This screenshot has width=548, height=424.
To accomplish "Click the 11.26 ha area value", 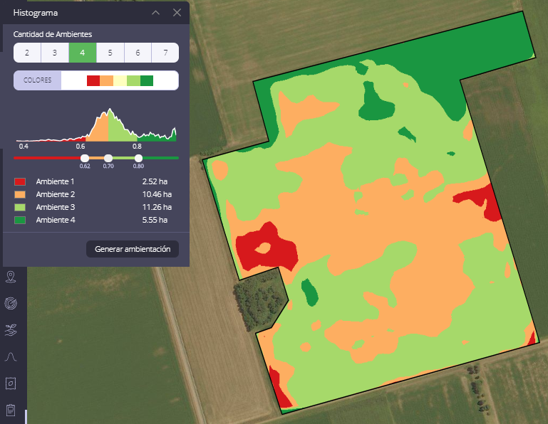I will point(157,207).
